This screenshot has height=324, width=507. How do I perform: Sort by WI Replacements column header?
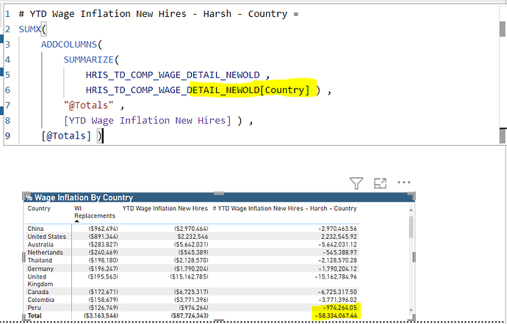[95, 212]
